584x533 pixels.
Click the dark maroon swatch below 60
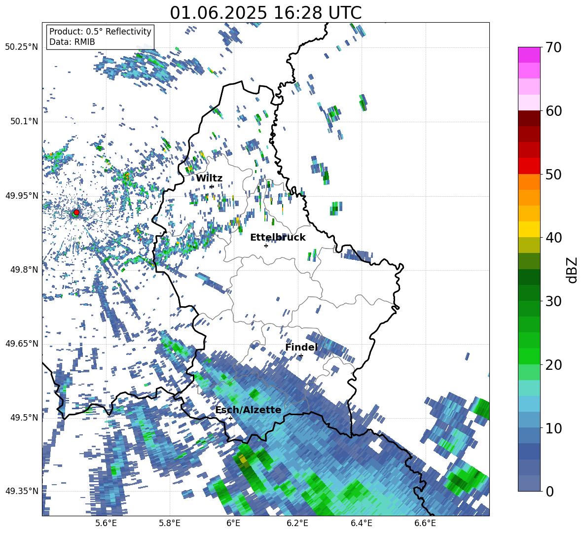tap(529, 118)
